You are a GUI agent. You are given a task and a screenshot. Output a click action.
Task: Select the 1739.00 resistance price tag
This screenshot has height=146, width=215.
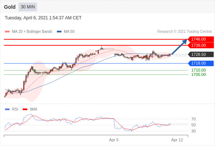point(201,45)
